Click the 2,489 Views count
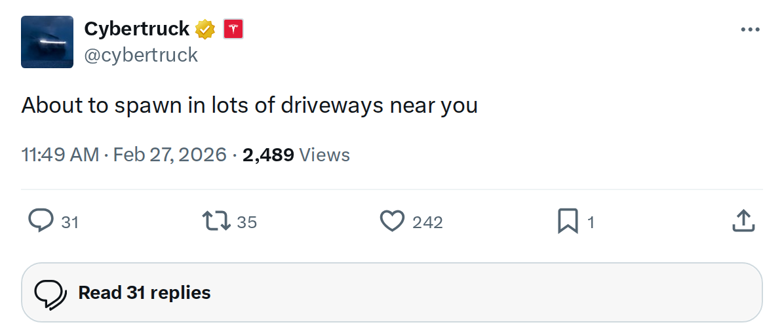This screenshot has height=333, width=784. [296, 155]
